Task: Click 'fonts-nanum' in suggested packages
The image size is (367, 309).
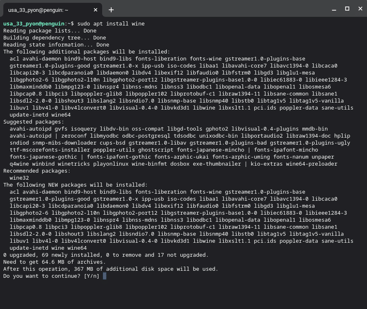Action: point(291,157)
